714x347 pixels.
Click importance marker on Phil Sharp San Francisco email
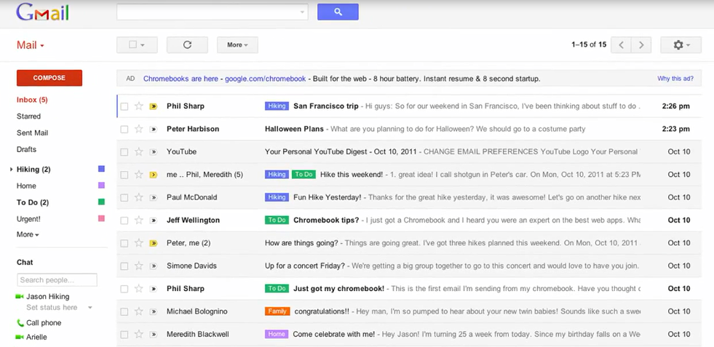pos(154,106)
